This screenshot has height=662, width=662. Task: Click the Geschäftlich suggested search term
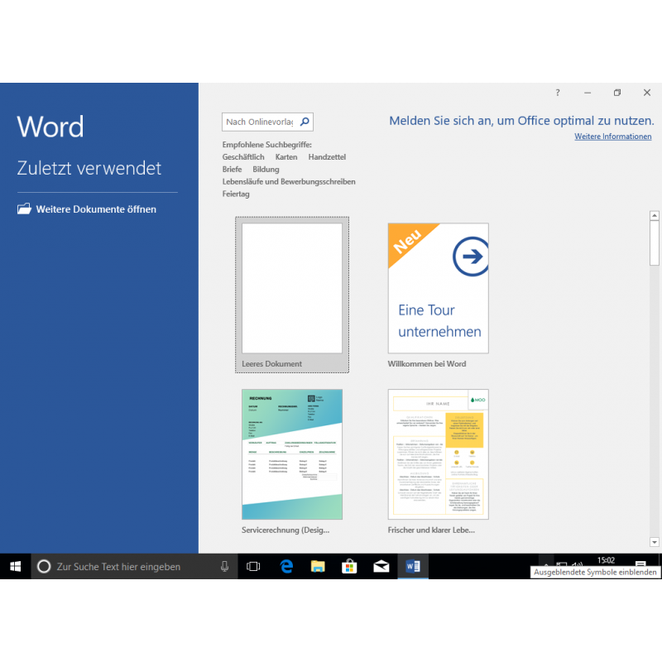point(243,157)
